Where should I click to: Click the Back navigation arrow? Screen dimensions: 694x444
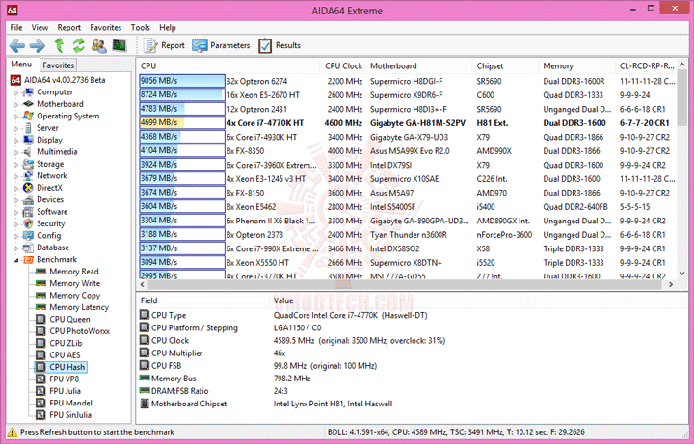[x=17, y=45]
